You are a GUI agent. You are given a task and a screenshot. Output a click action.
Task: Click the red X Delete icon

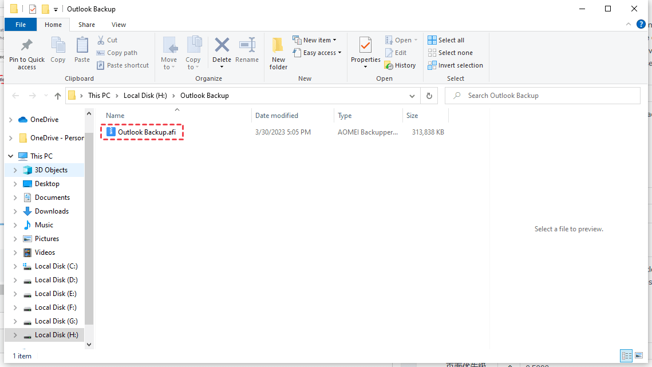[x=222, y=45]
